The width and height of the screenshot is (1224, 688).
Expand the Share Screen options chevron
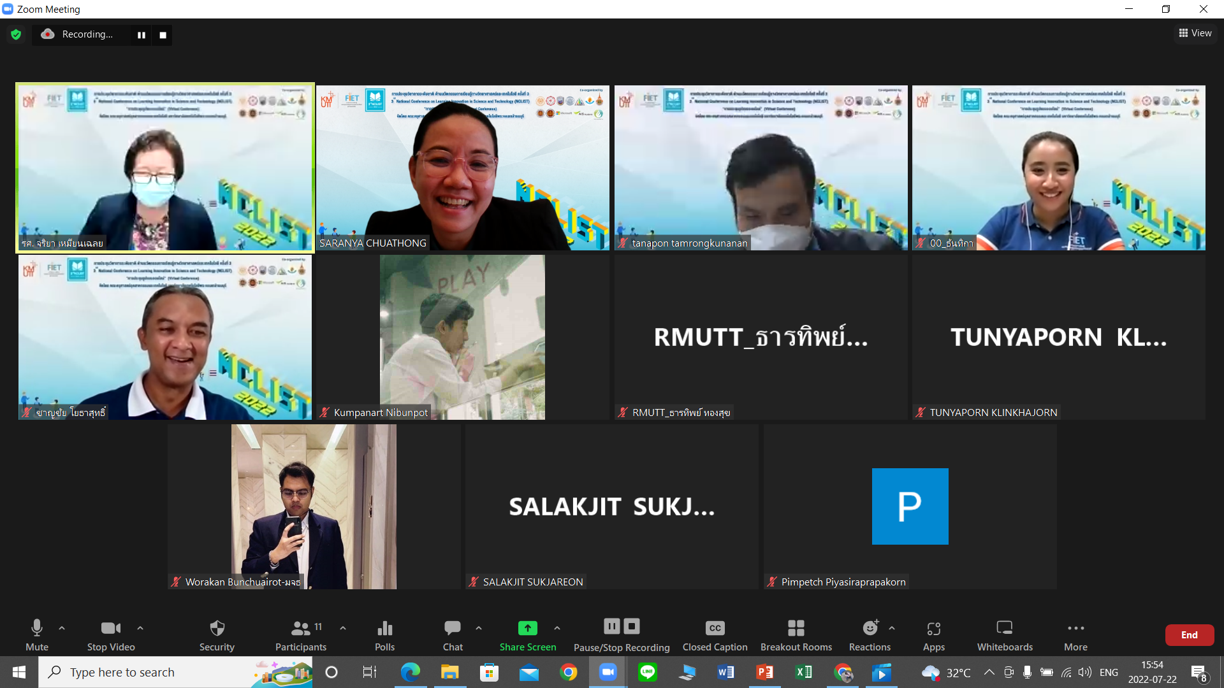point(557,628)
